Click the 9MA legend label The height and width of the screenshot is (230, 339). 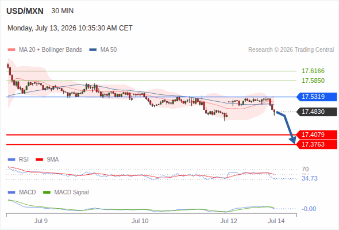point(53,160)
